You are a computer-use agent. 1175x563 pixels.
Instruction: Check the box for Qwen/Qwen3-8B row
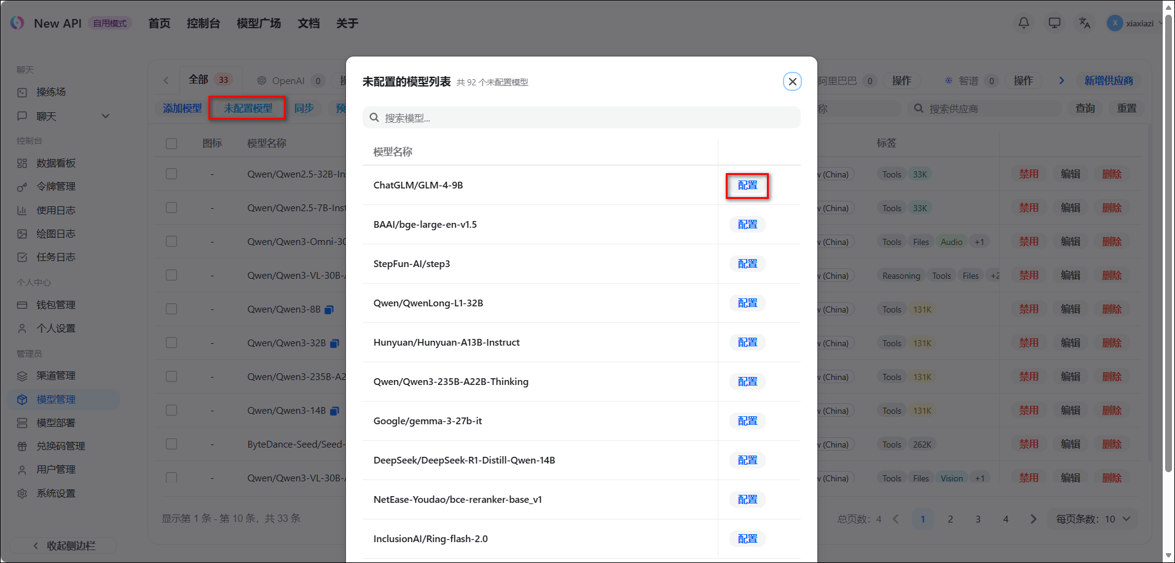[x=171, y=309]
